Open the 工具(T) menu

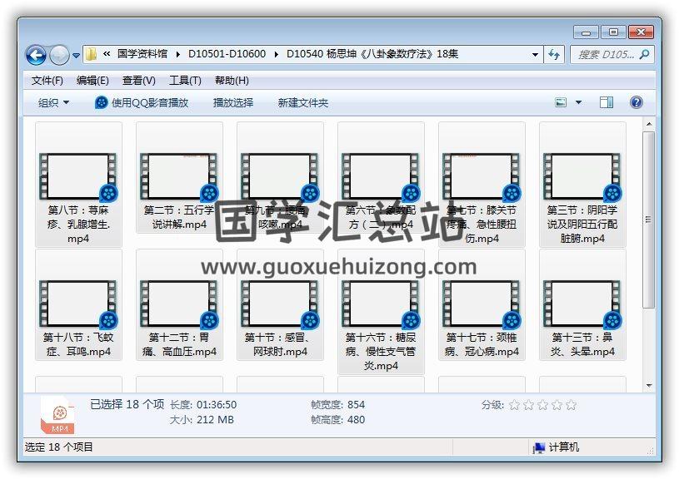click(x=185, y=81)
